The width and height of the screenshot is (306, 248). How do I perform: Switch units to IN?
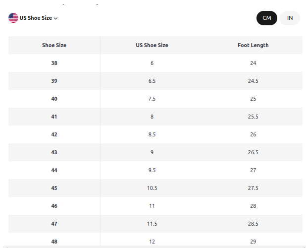coord(290,18)
